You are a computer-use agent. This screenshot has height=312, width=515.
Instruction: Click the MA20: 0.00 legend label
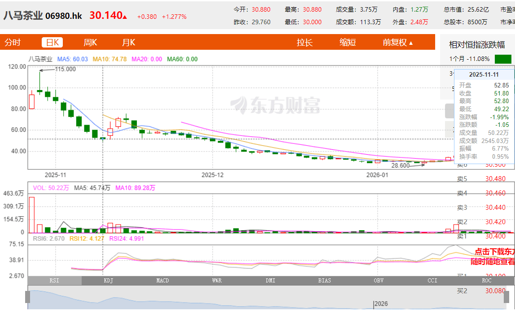click(x=147, y=59)
